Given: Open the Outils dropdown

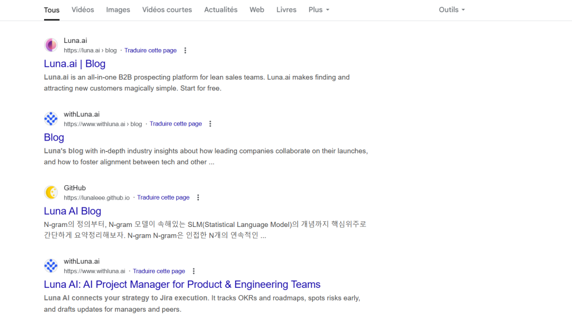Looking at the screenshot, I should (x=451, y=10).
